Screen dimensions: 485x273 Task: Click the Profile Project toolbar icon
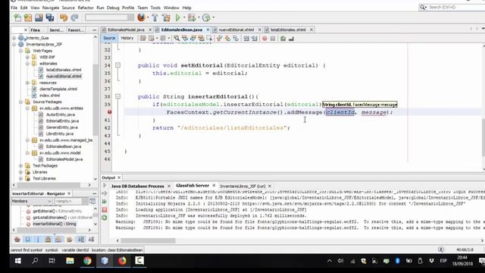pos(206,17)
